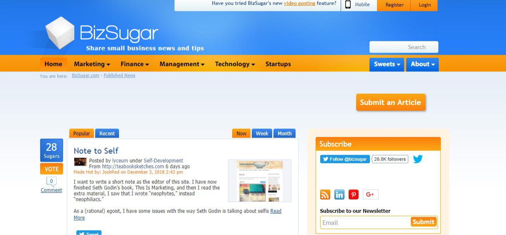Screen dimensions: 506x235
Task: Open the Note to Self article title
Action: coord(96,151)
